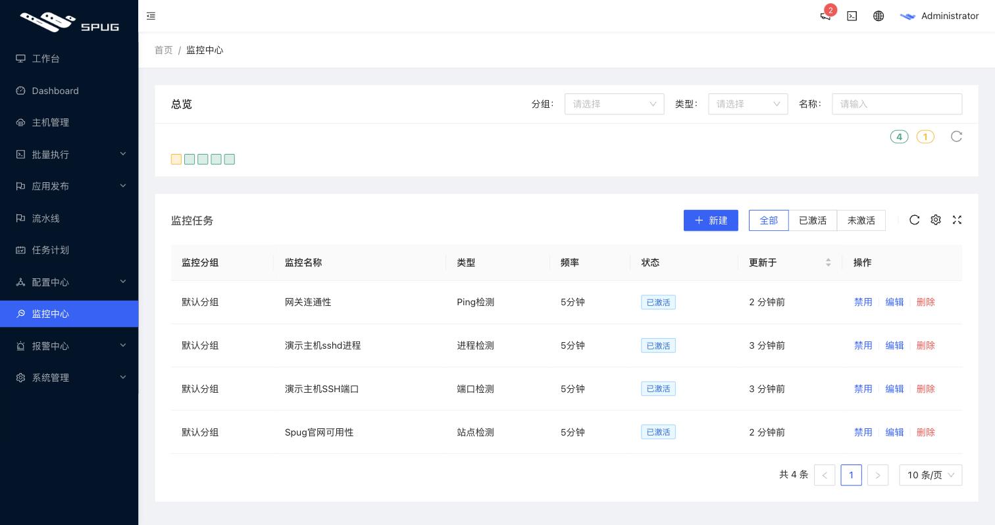Open the web terminal icon in header
This screenshot has width=995, height=525.
point(852,16)
